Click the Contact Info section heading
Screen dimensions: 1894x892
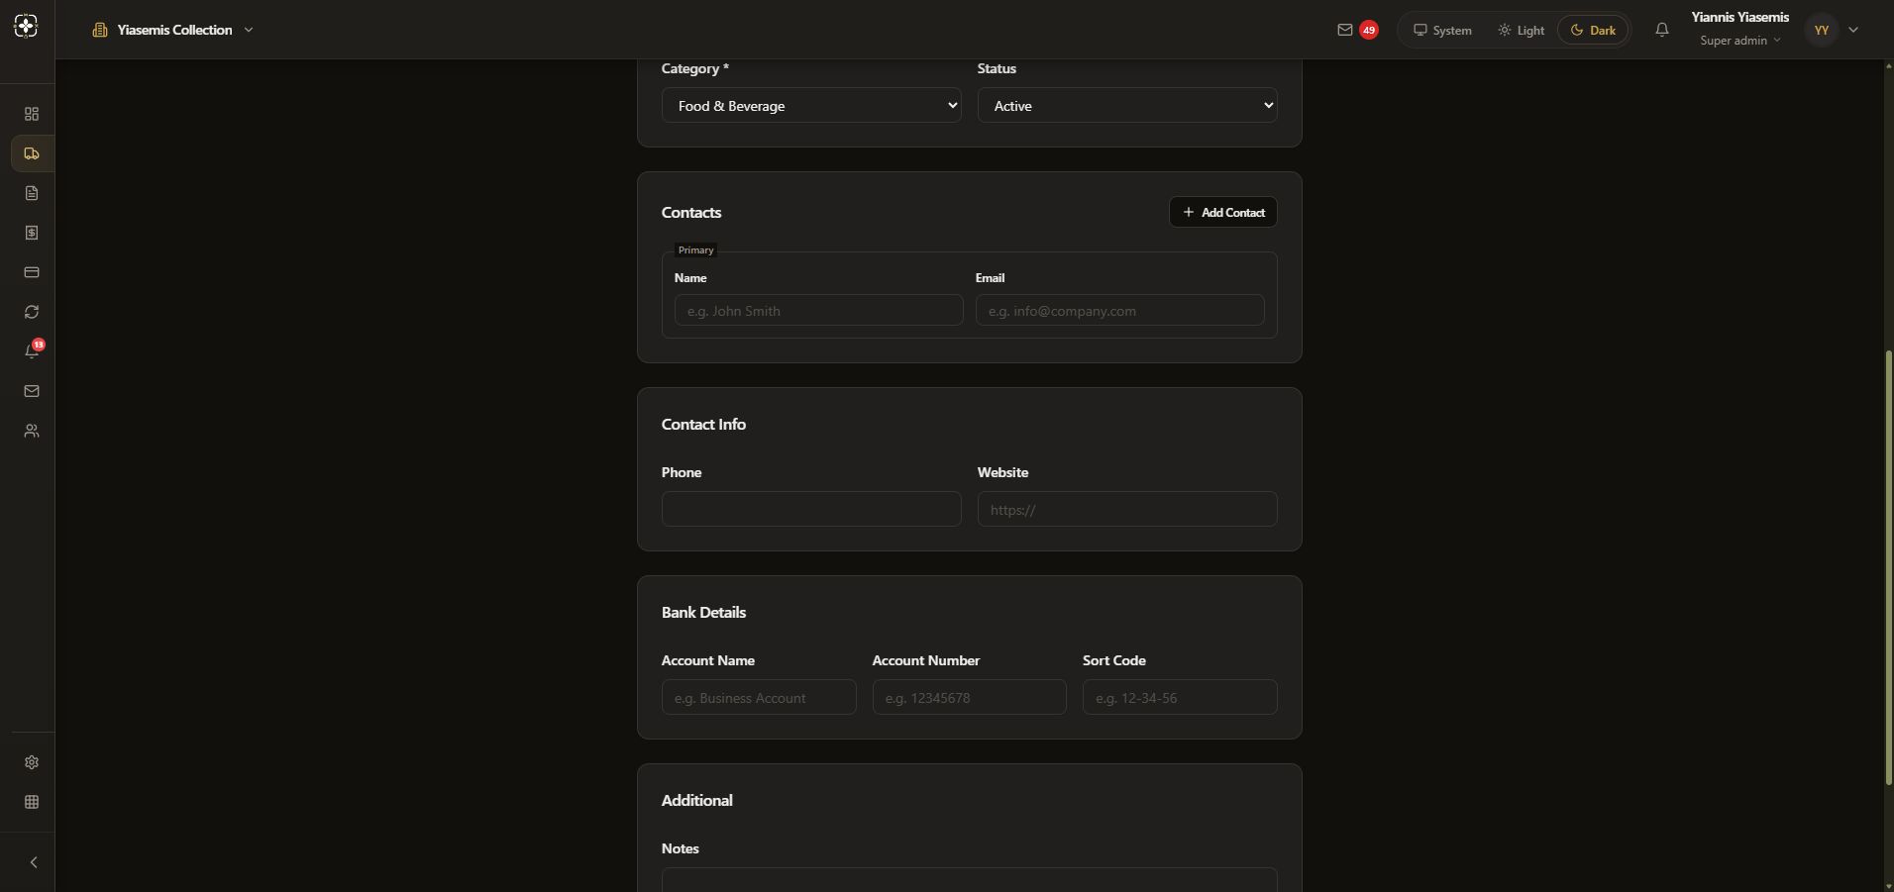[703, 424]
